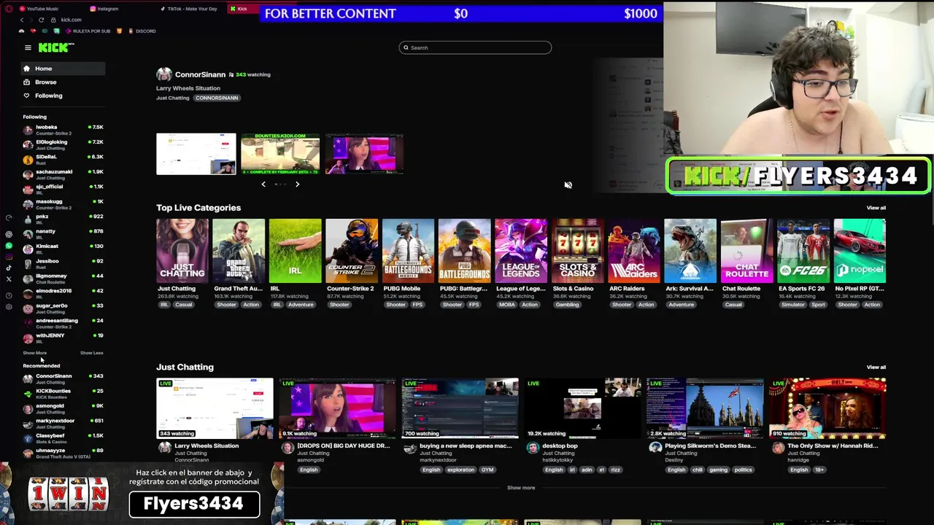Image resolution: width=934 pixels, height=525 pixels.
Task: Go to previous featured stream carousel arrow
Action: 263,184
